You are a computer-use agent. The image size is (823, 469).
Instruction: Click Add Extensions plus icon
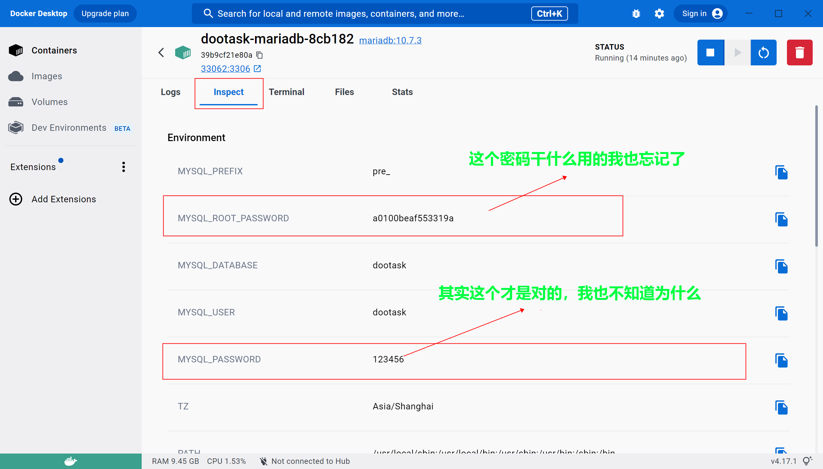point(16,199)
